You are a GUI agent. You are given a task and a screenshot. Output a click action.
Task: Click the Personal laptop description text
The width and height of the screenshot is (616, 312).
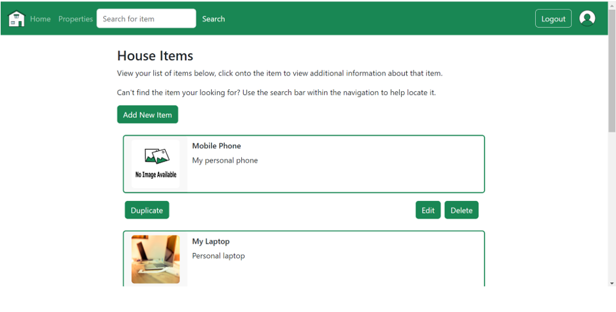click(218, 256)
